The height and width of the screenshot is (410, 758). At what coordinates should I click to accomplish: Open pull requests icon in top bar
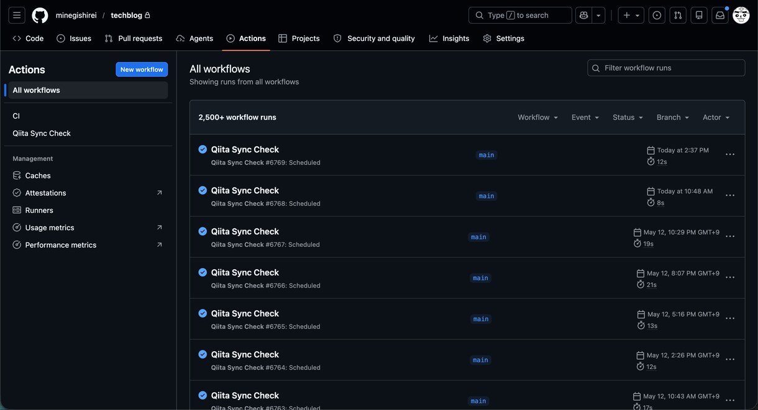(678, 16)
